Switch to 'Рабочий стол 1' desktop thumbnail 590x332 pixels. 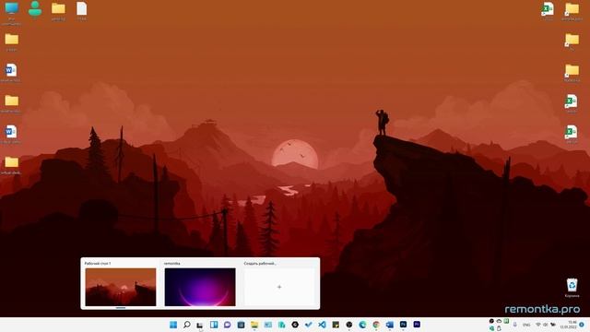(121, 287)
